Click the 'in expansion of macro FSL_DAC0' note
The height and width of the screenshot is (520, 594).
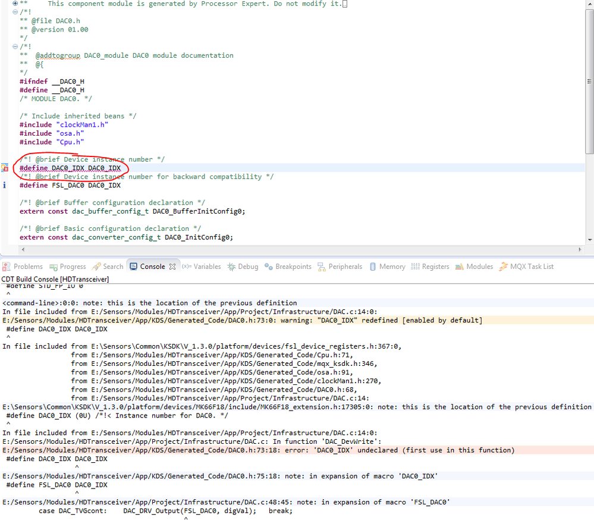(226, 502)
